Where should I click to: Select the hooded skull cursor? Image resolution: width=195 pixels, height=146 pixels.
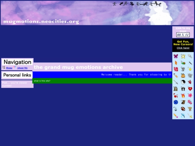point(176,89)
